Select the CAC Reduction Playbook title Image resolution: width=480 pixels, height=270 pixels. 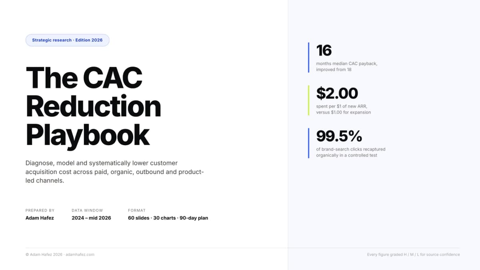[x=94, y=106]
